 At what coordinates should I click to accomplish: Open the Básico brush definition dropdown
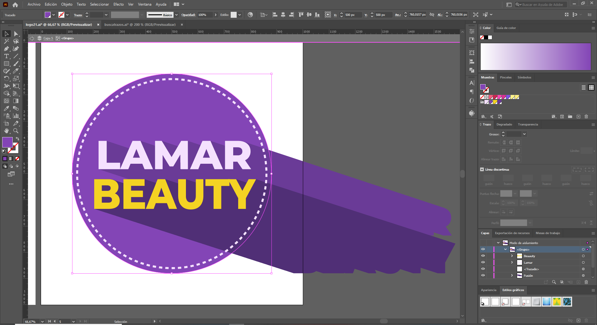176,15
